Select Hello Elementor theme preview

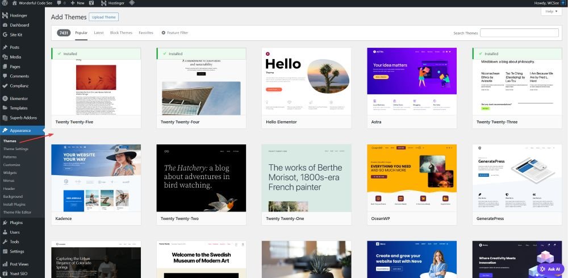point(307,88)
